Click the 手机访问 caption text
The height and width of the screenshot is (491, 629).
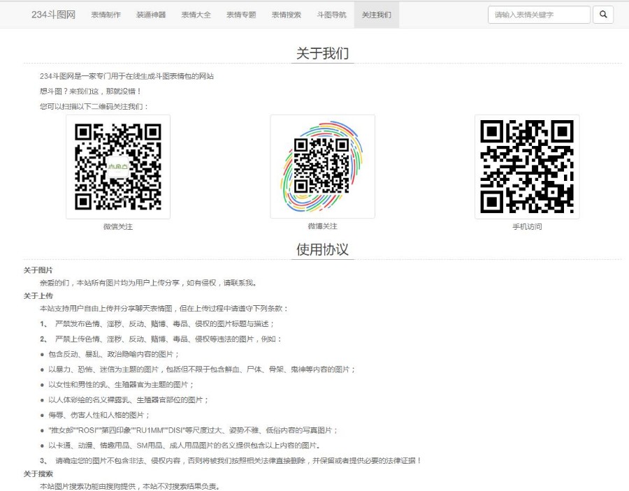(527, 227)
